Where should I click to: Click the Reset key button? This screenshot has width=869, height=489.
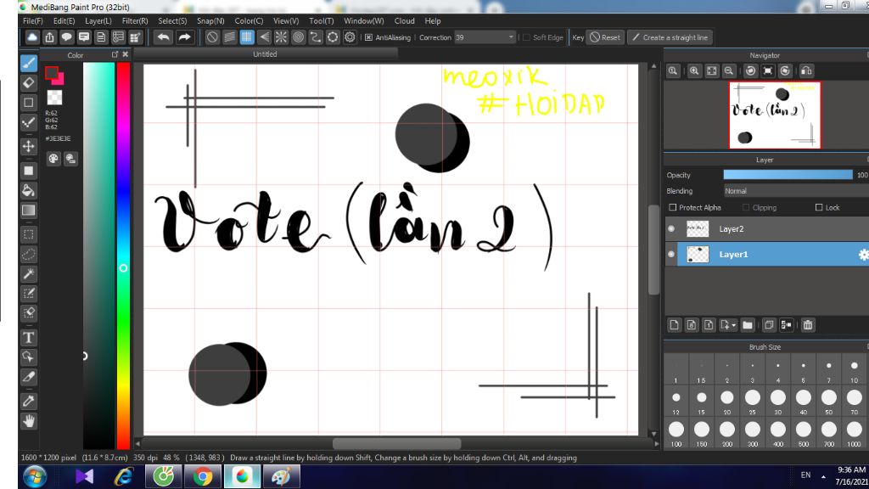[605, 37]
